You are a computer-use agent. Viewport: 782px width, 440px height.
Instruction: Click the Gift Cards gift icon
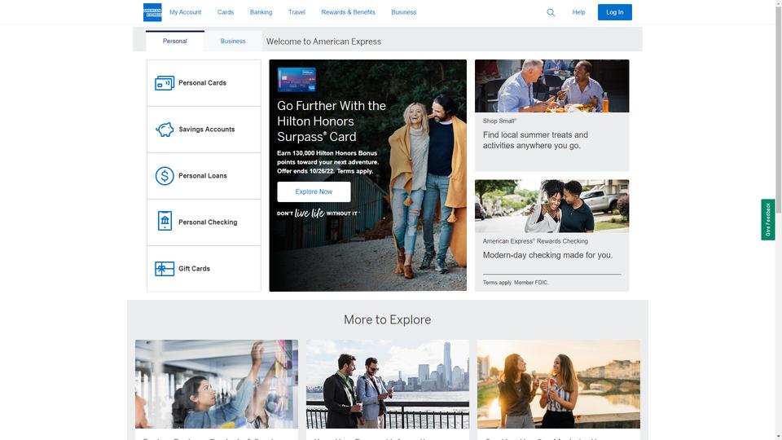[x=164, y=268]
